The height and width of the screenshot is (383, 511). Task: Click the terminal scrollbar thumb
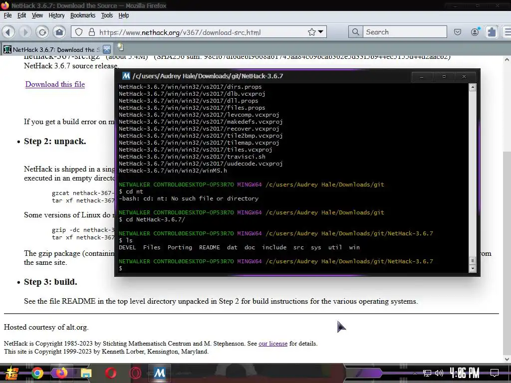pos(472,260)
